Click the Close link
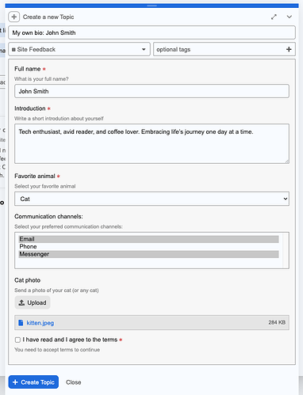The height and width of the screenshot is (395, 303). pyautogui.click(x=74, y=382)
